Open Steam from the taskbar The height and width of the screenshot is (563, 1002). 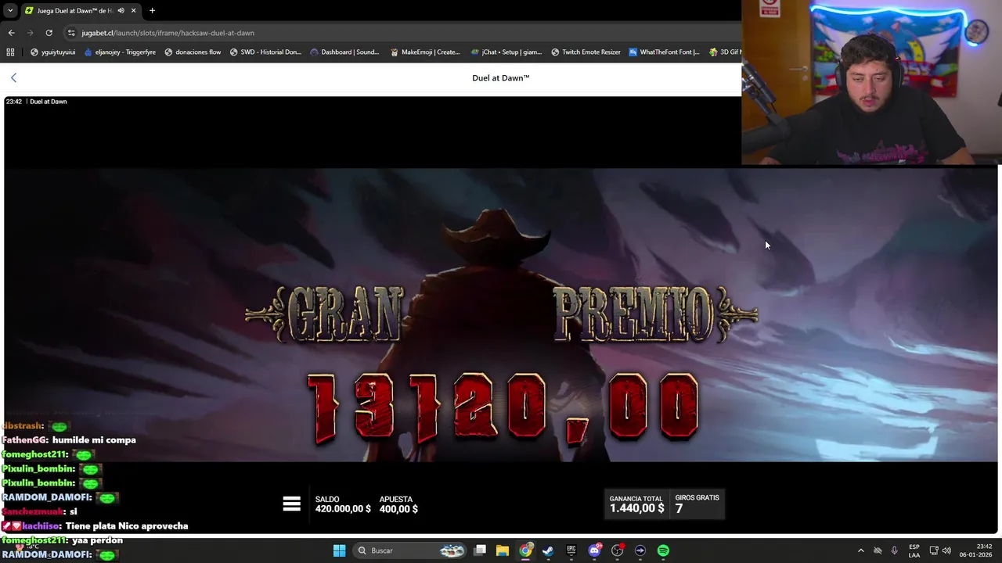pyautogui.click(x=548, y=550)
